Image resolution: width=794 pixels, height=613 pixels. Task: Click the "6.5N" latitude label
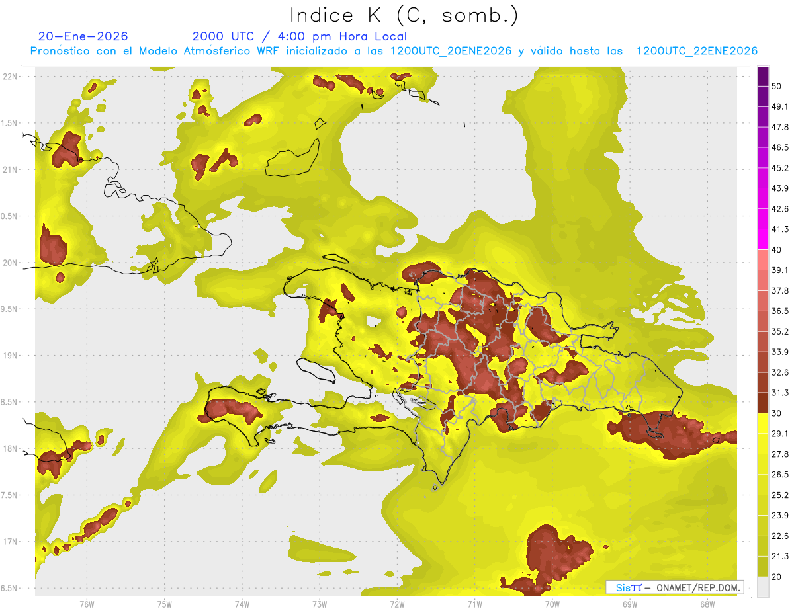point(10,588)
